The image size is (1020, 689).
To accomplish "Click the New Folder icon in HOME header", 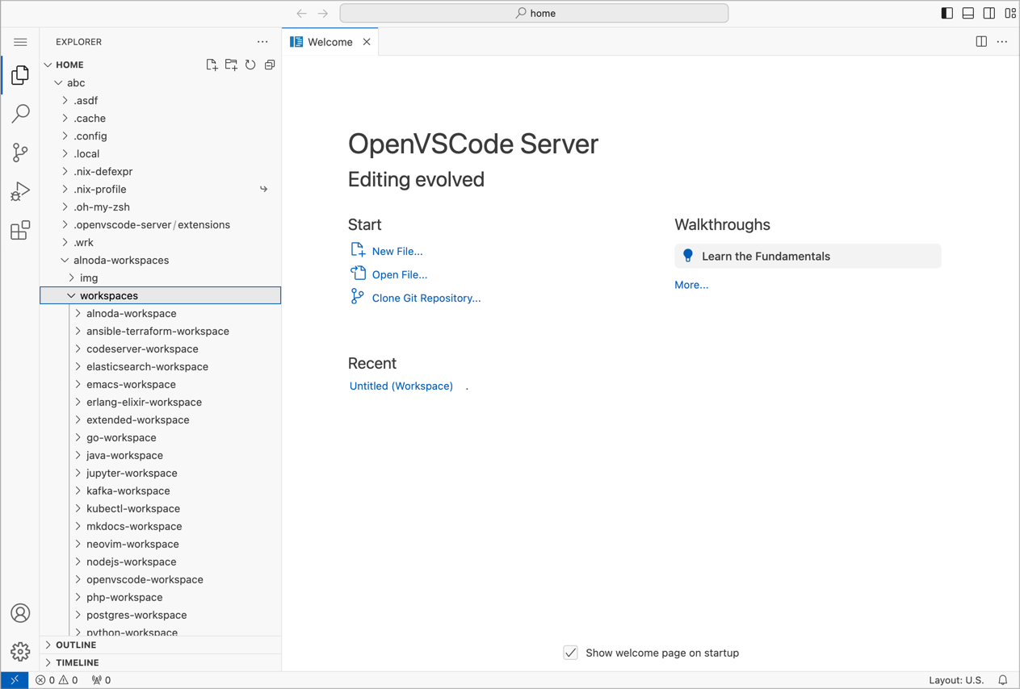I will click(x=231, y=65).
